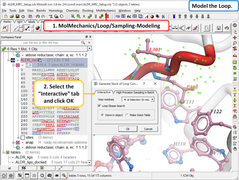Open the MolMechanics menu
This screenshot has height=180, width=239.
(105, 11)
